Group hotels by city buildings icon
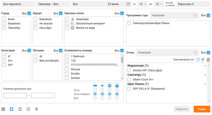 click(208, 60)
